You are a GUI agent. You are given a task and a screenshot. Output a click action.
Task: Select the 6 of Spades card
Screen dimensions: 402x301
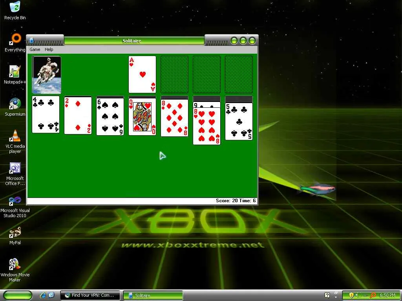(x=110, y=116)
